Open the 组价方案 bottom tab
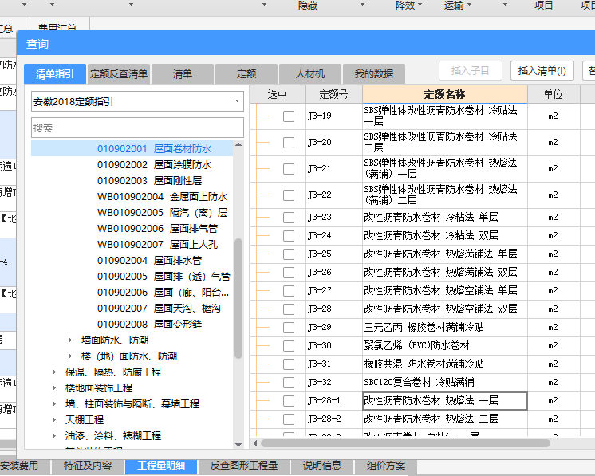The height and width of the screenshot is (476, 595). click(x=385, y=466)
